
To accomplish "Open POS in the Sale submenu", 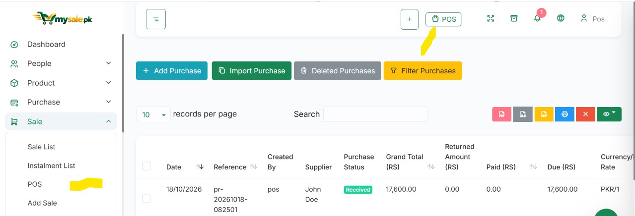I will [35, 184].
